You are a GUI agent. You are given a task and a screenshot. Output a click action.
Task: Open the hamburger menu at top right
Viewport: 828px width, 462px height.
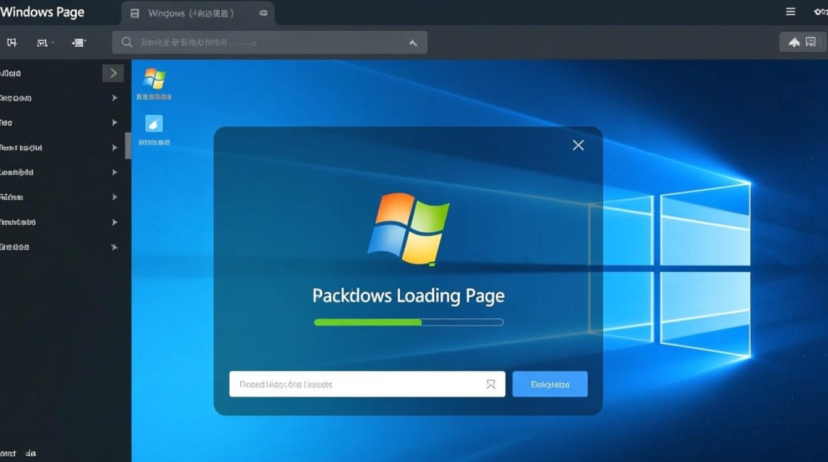[x=789, y=11]
